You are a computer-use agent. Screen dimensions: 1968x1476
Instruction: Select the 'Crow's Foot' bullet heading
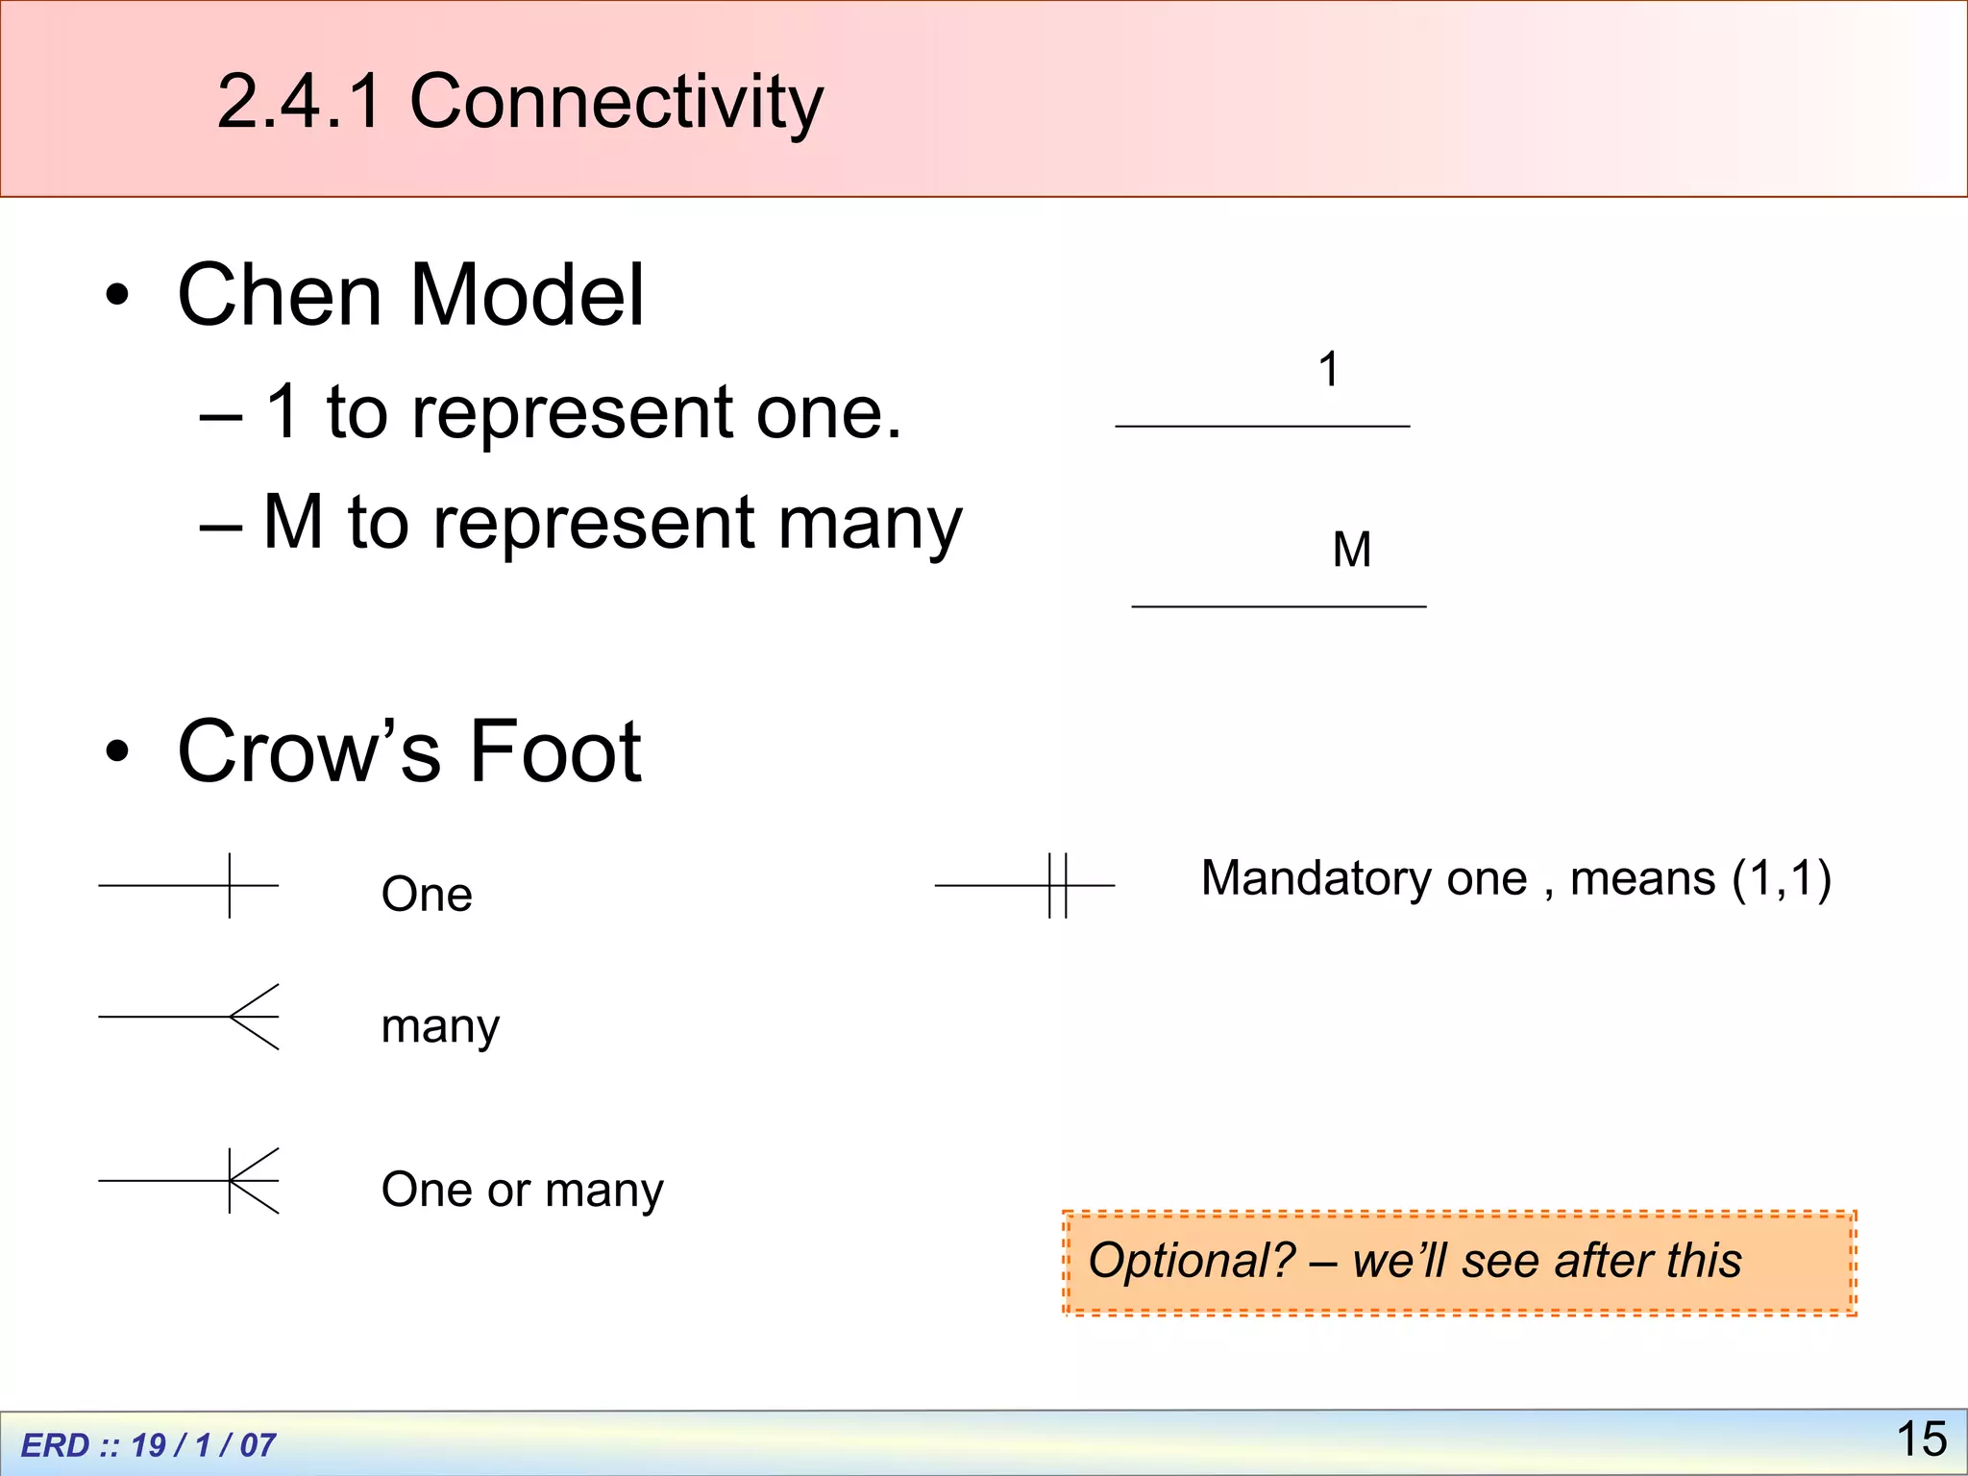coord(409,751)
